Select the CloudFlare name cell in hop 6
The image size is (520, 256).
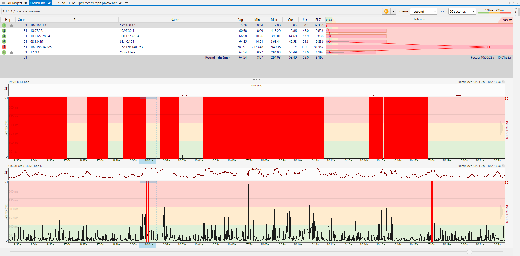tap(127, 52)
